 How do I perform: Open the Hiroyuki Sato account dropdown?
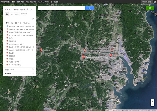click(147, 2)
